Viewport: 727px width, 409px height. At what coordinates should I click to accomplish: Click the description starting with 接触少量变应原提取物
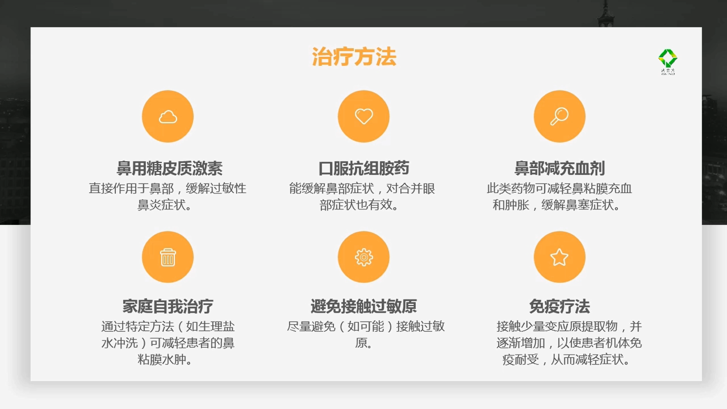[568, 343]
